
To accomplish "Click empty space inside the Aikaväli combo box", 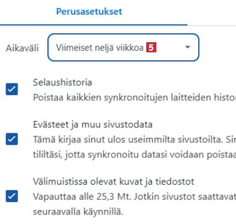I will (x=171, y=47).
